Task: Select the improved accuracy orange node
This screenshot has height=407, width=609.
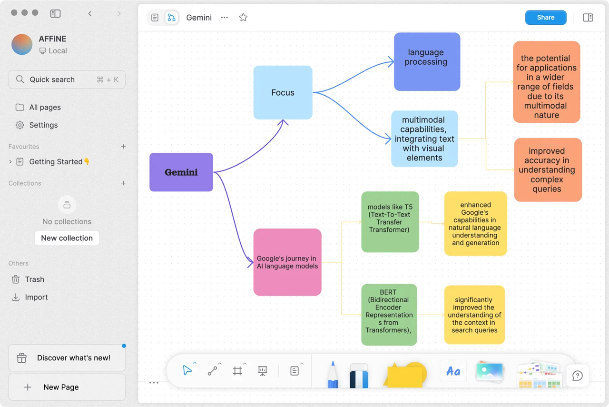Action: tap(548, 170)
